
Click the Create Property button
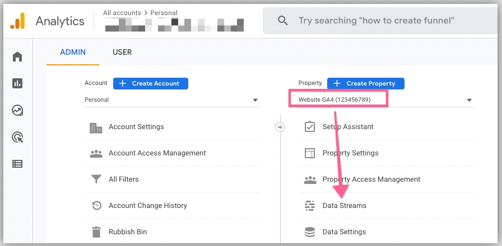pos(365,83)
